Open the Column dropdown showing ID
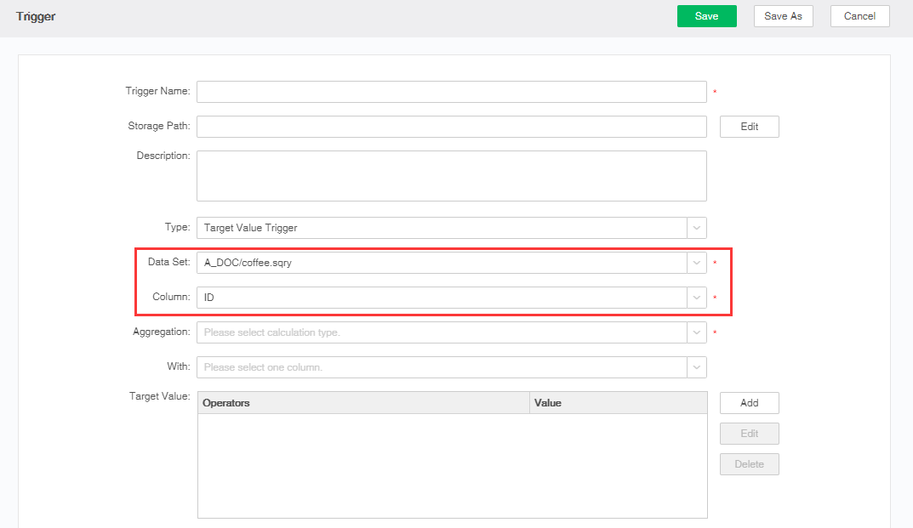Viewport: 913px width, 528px height. click(x=442, y=298)
